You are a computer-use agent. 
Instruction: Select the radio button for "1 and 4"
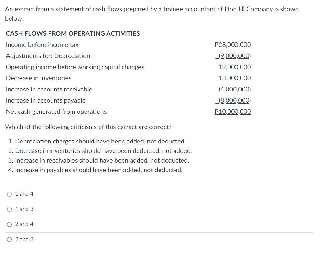[10, 194]
